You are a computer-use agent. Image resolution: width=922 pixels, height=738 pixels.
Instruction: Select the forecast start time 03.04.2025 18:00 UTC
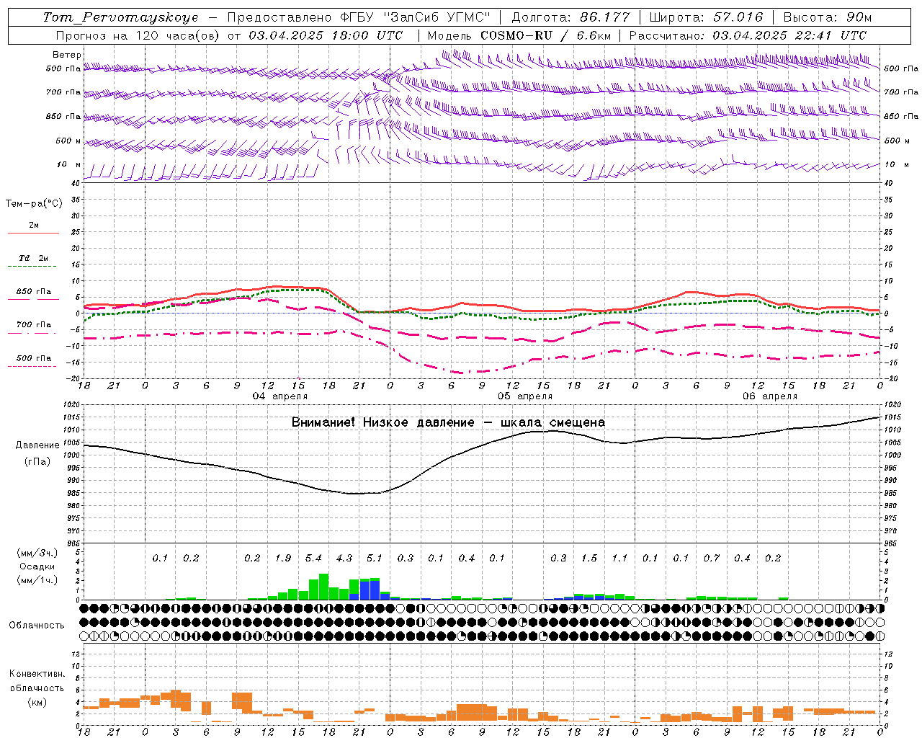[x=326, y=35]
